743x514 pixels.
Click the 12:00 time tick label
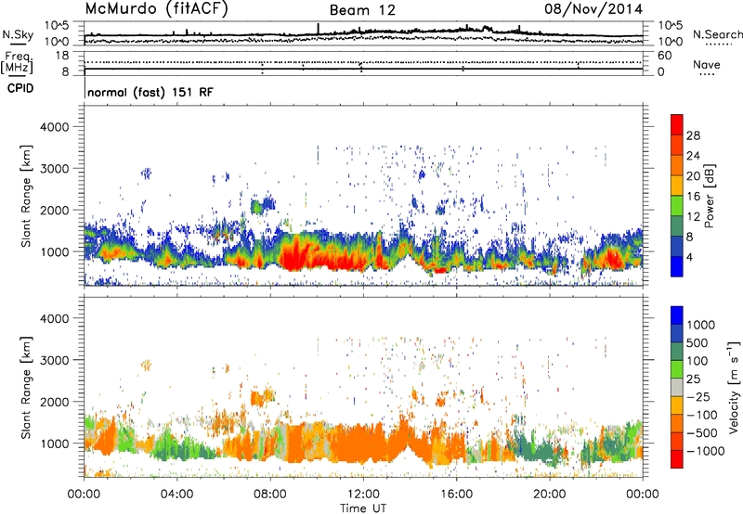(x=363, y=495)
